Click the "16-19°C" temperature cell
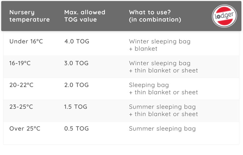243x155 pixels. pos(20,63)
